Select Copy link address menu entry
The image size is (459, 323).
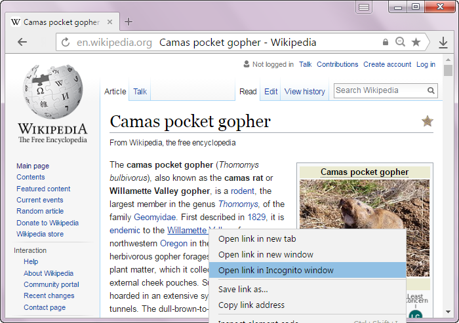click(308, 305)
